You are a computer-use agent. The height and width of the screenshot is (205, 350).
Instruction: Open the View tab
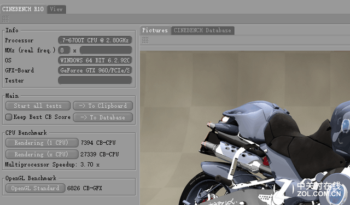click(56, 9)
